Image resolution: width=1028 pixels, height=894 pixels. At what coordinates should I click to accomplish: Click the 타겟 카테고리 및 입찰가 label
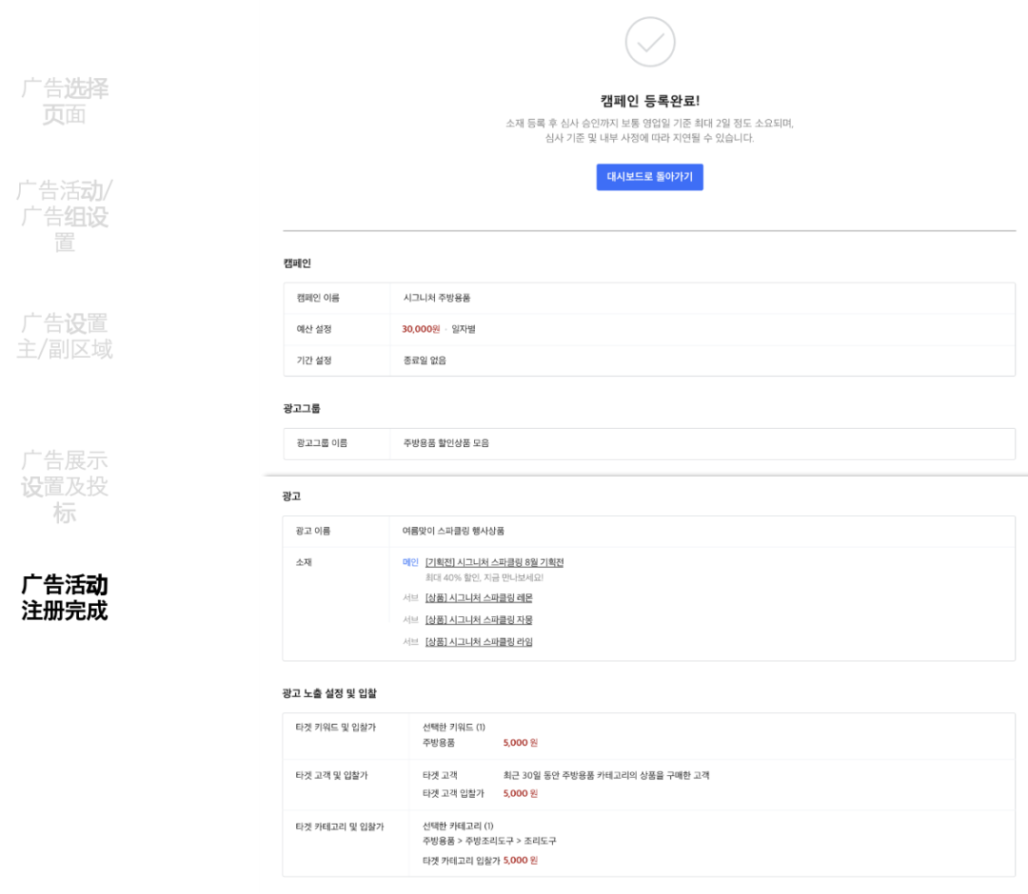(x=340, y=826)
